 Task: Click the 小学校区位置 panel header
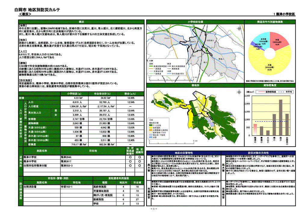point(195,22)
